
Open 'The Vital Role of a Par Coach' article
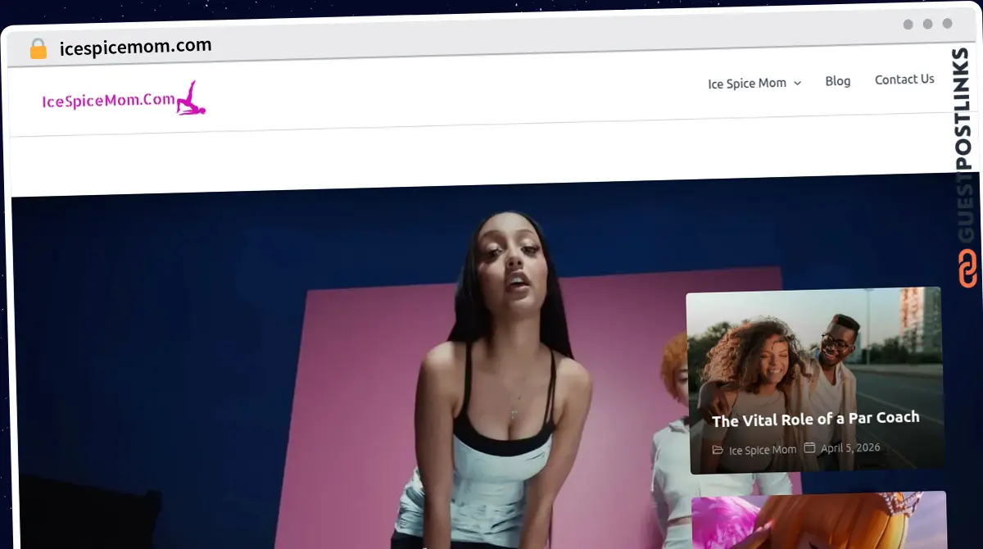[816, 420]
